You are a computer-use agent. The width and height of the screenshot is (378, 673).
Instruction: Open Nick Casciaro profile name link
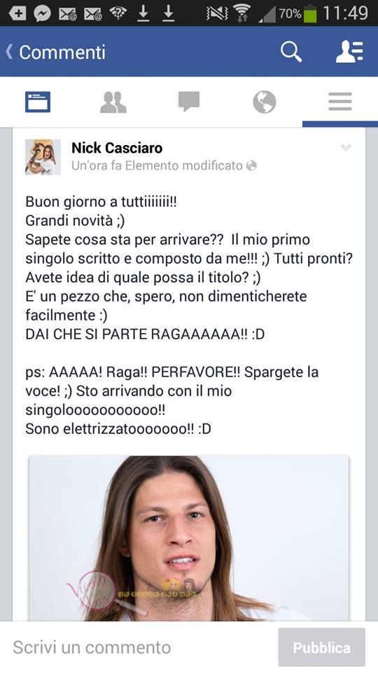tap(117, 148)
